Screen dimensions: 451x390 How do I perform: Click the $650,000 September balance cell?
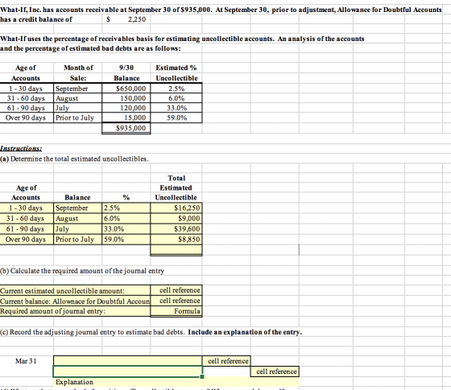[126, 88]
